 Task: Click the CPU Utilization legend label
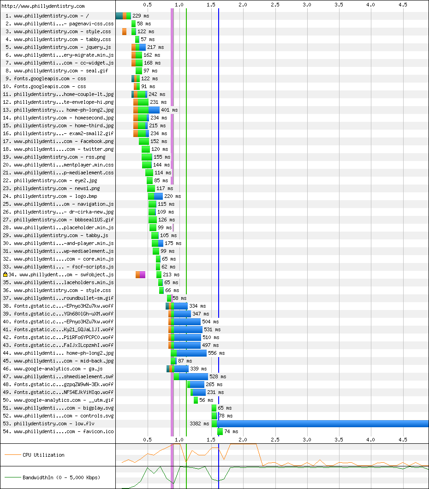[x=44, y=455]
